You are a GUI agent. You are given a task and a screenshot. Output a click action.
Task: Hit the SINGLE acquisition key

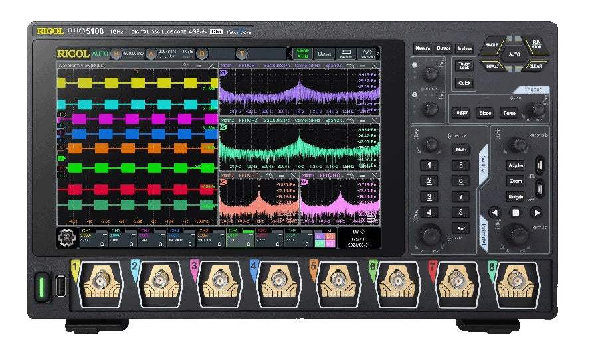click(492, 46)
